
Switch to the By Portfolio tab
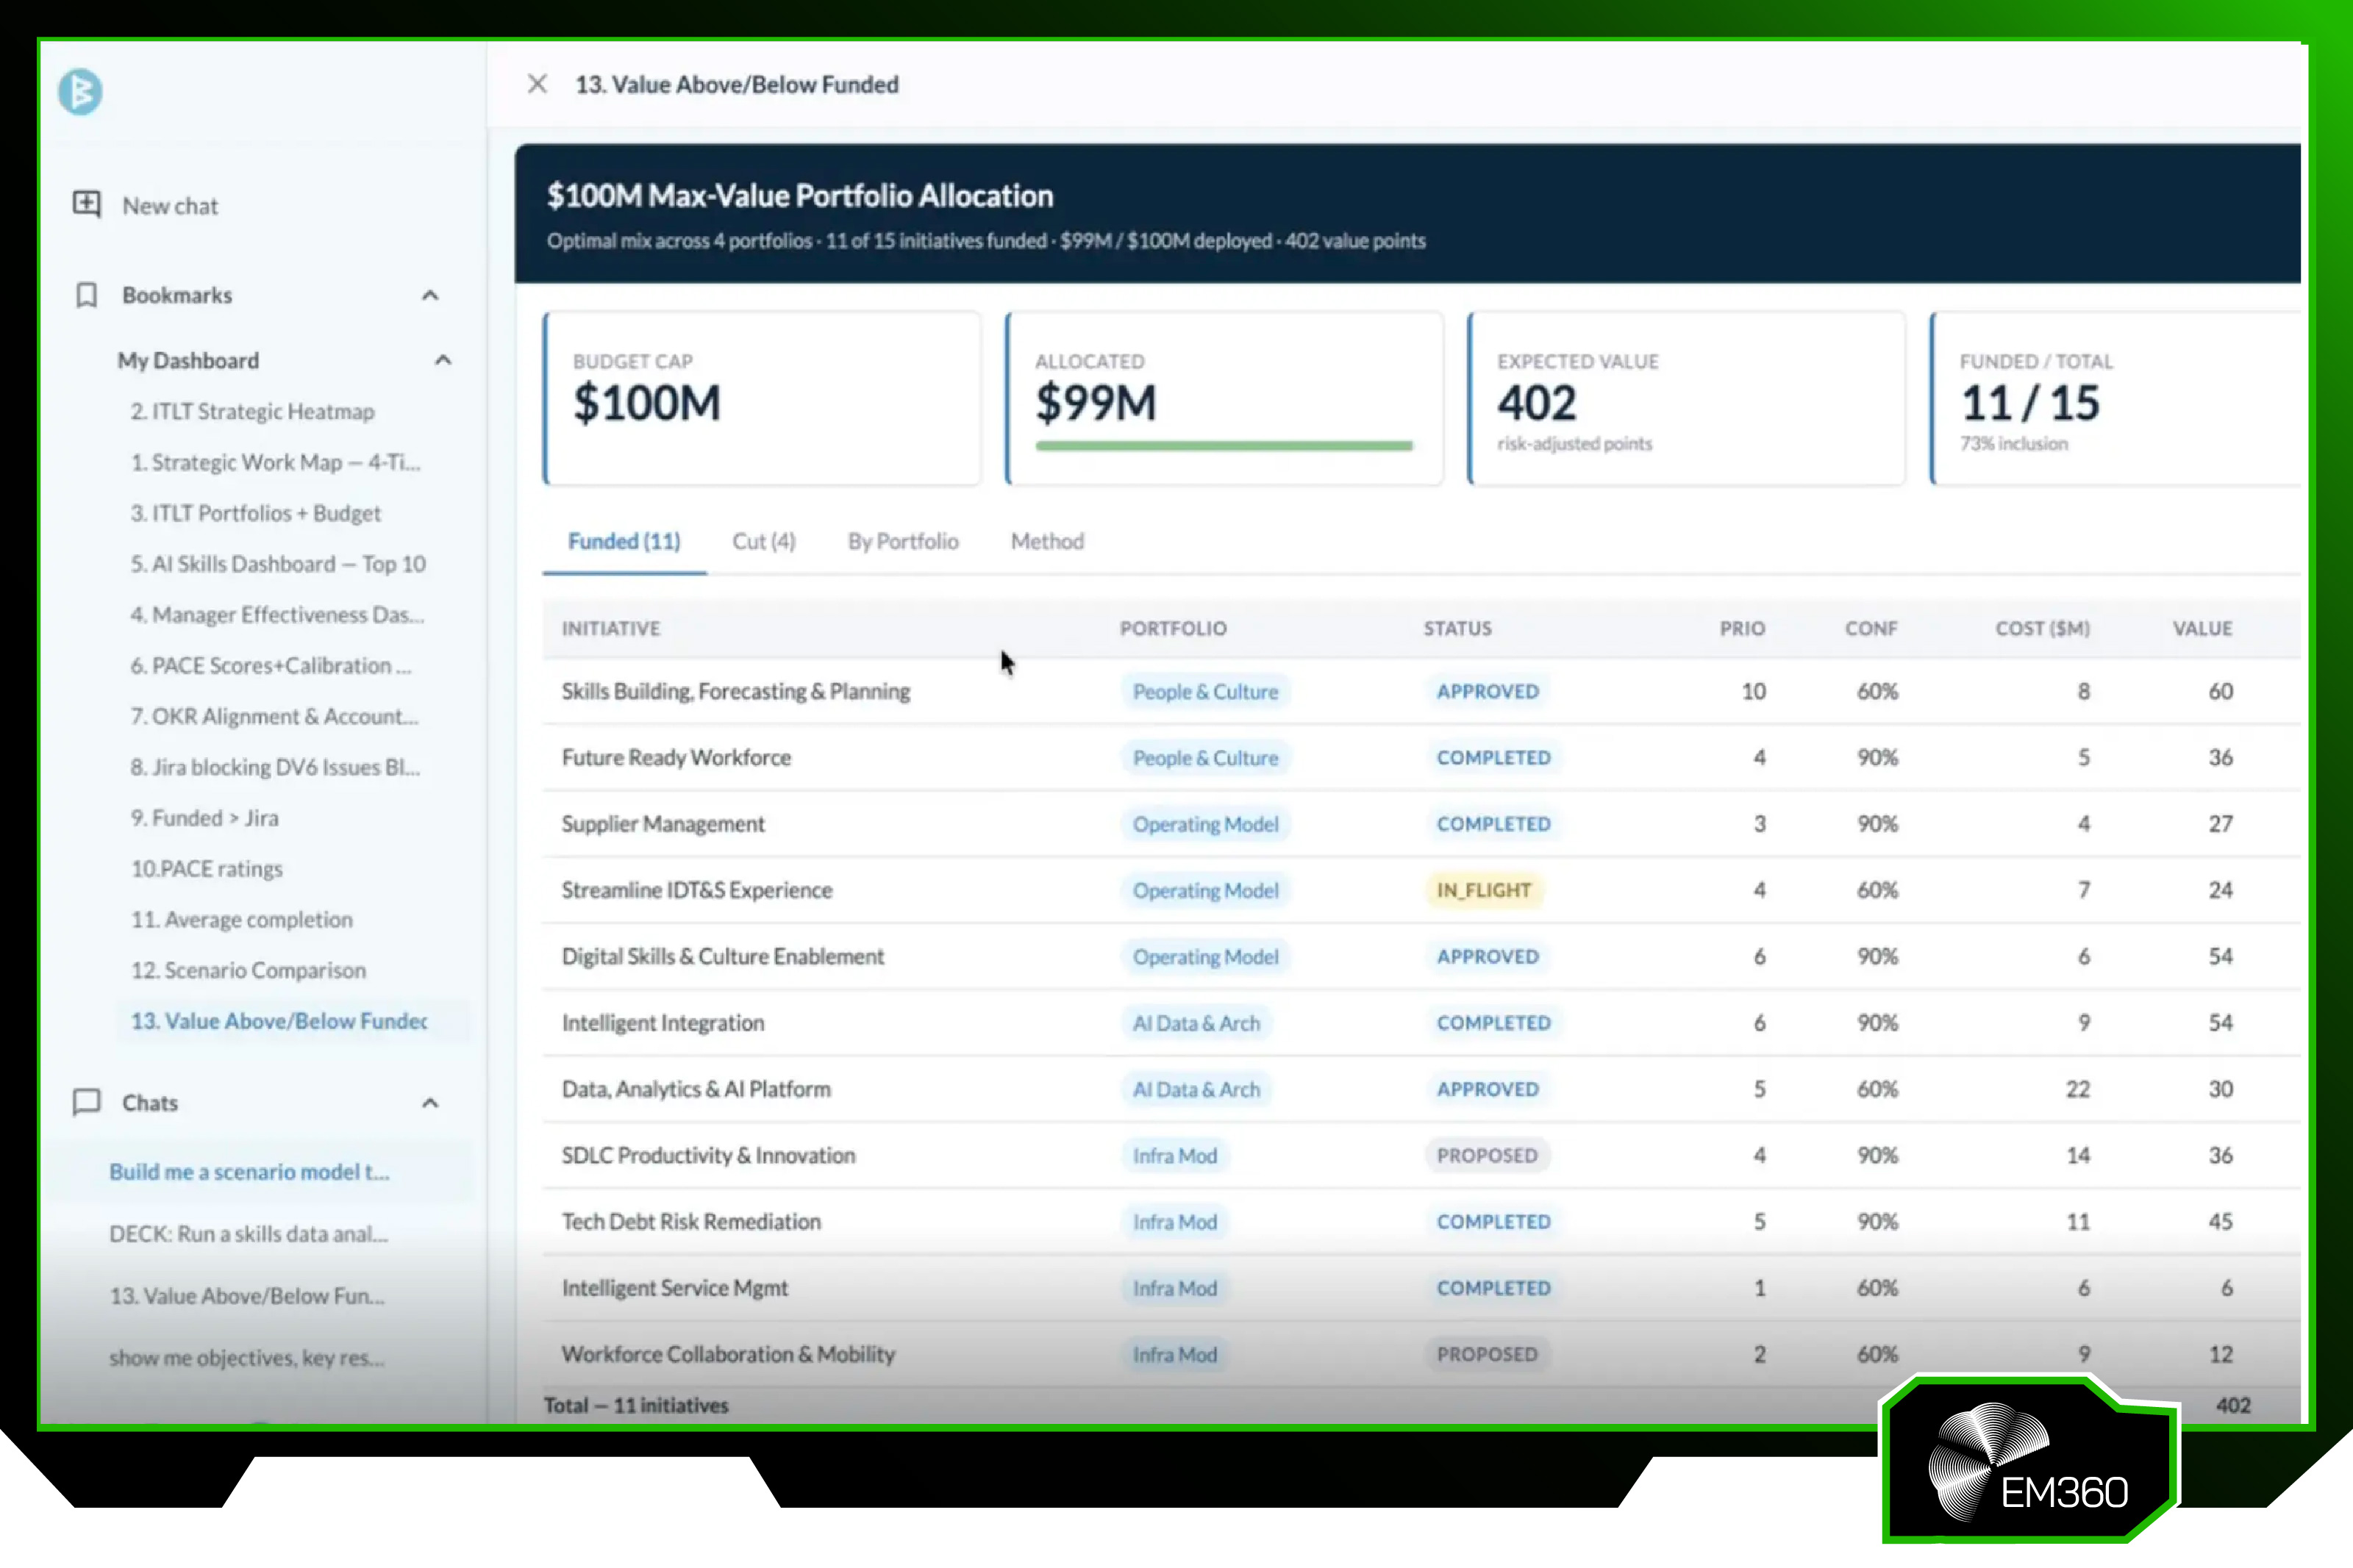[x=903, y=541]
